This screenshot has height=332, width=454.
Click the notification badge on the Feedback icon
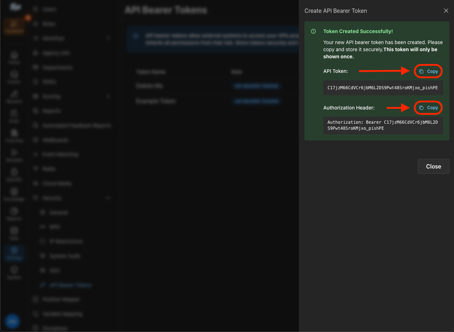[x=28, y=17]
